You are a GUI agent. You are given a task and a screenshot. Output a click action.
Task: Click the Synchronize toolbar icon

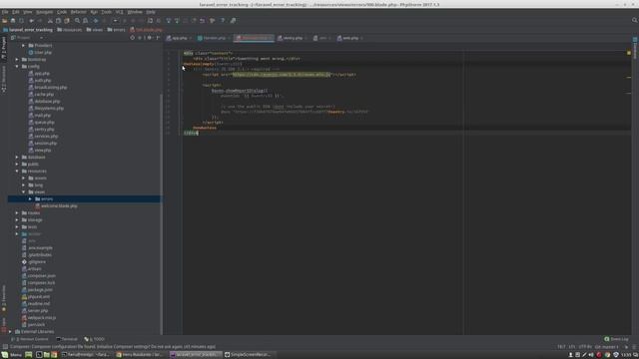point(21,20)
